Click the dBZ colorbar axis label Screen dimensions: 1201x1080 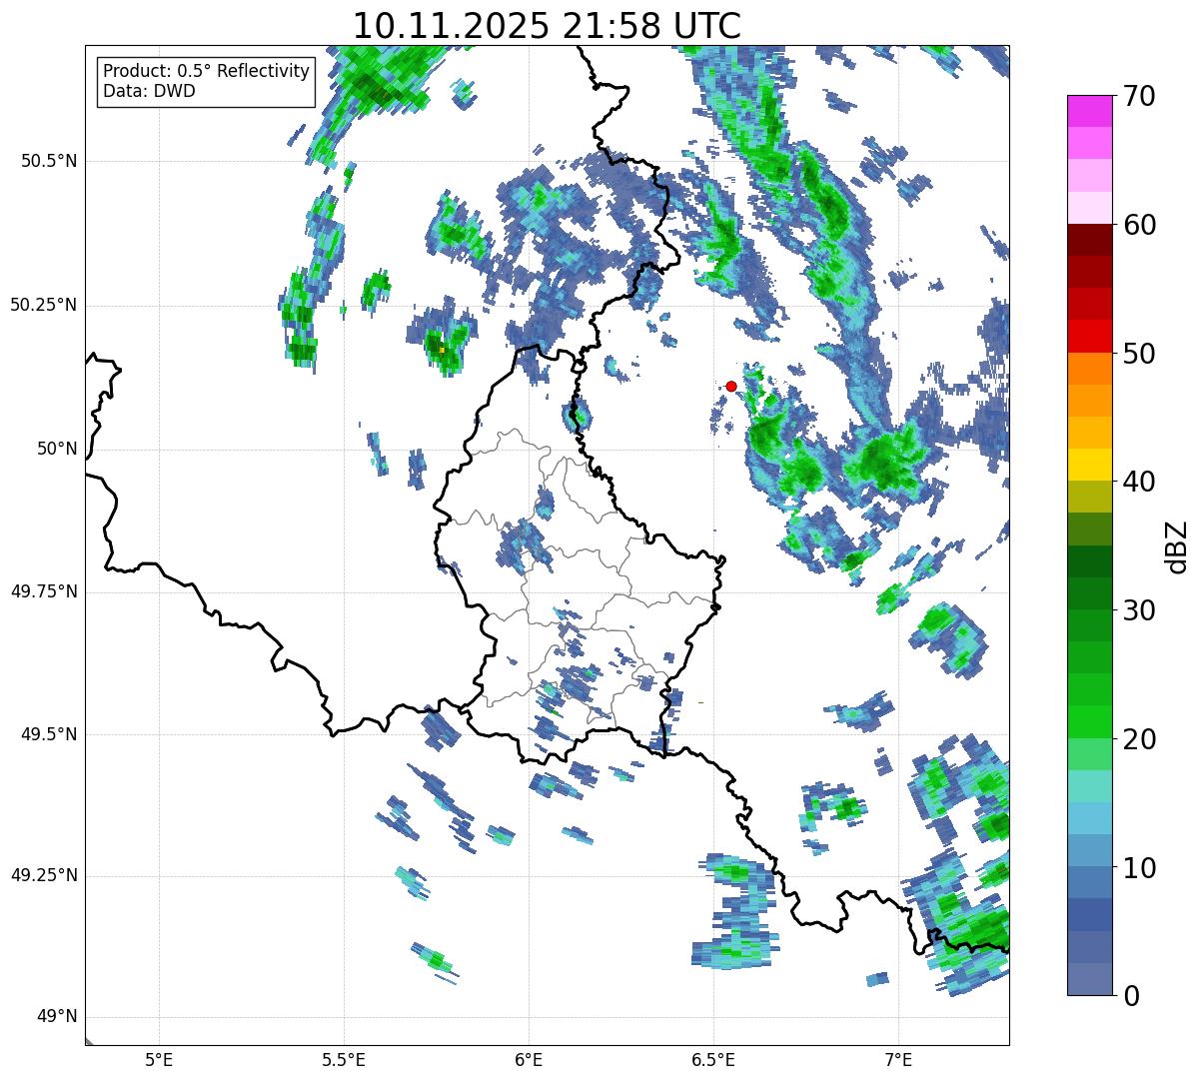tap(1177, 546)
